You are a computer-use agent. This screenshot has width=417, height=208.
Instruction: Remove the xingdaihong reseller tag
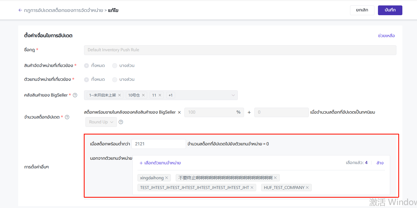(x=166, y=178)
